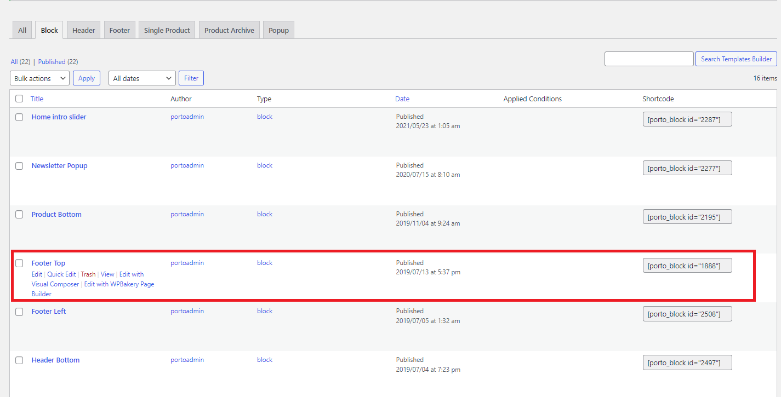Click block type in Home intro slider row
The height and width of the screenshot is (397, 781).
265,117
